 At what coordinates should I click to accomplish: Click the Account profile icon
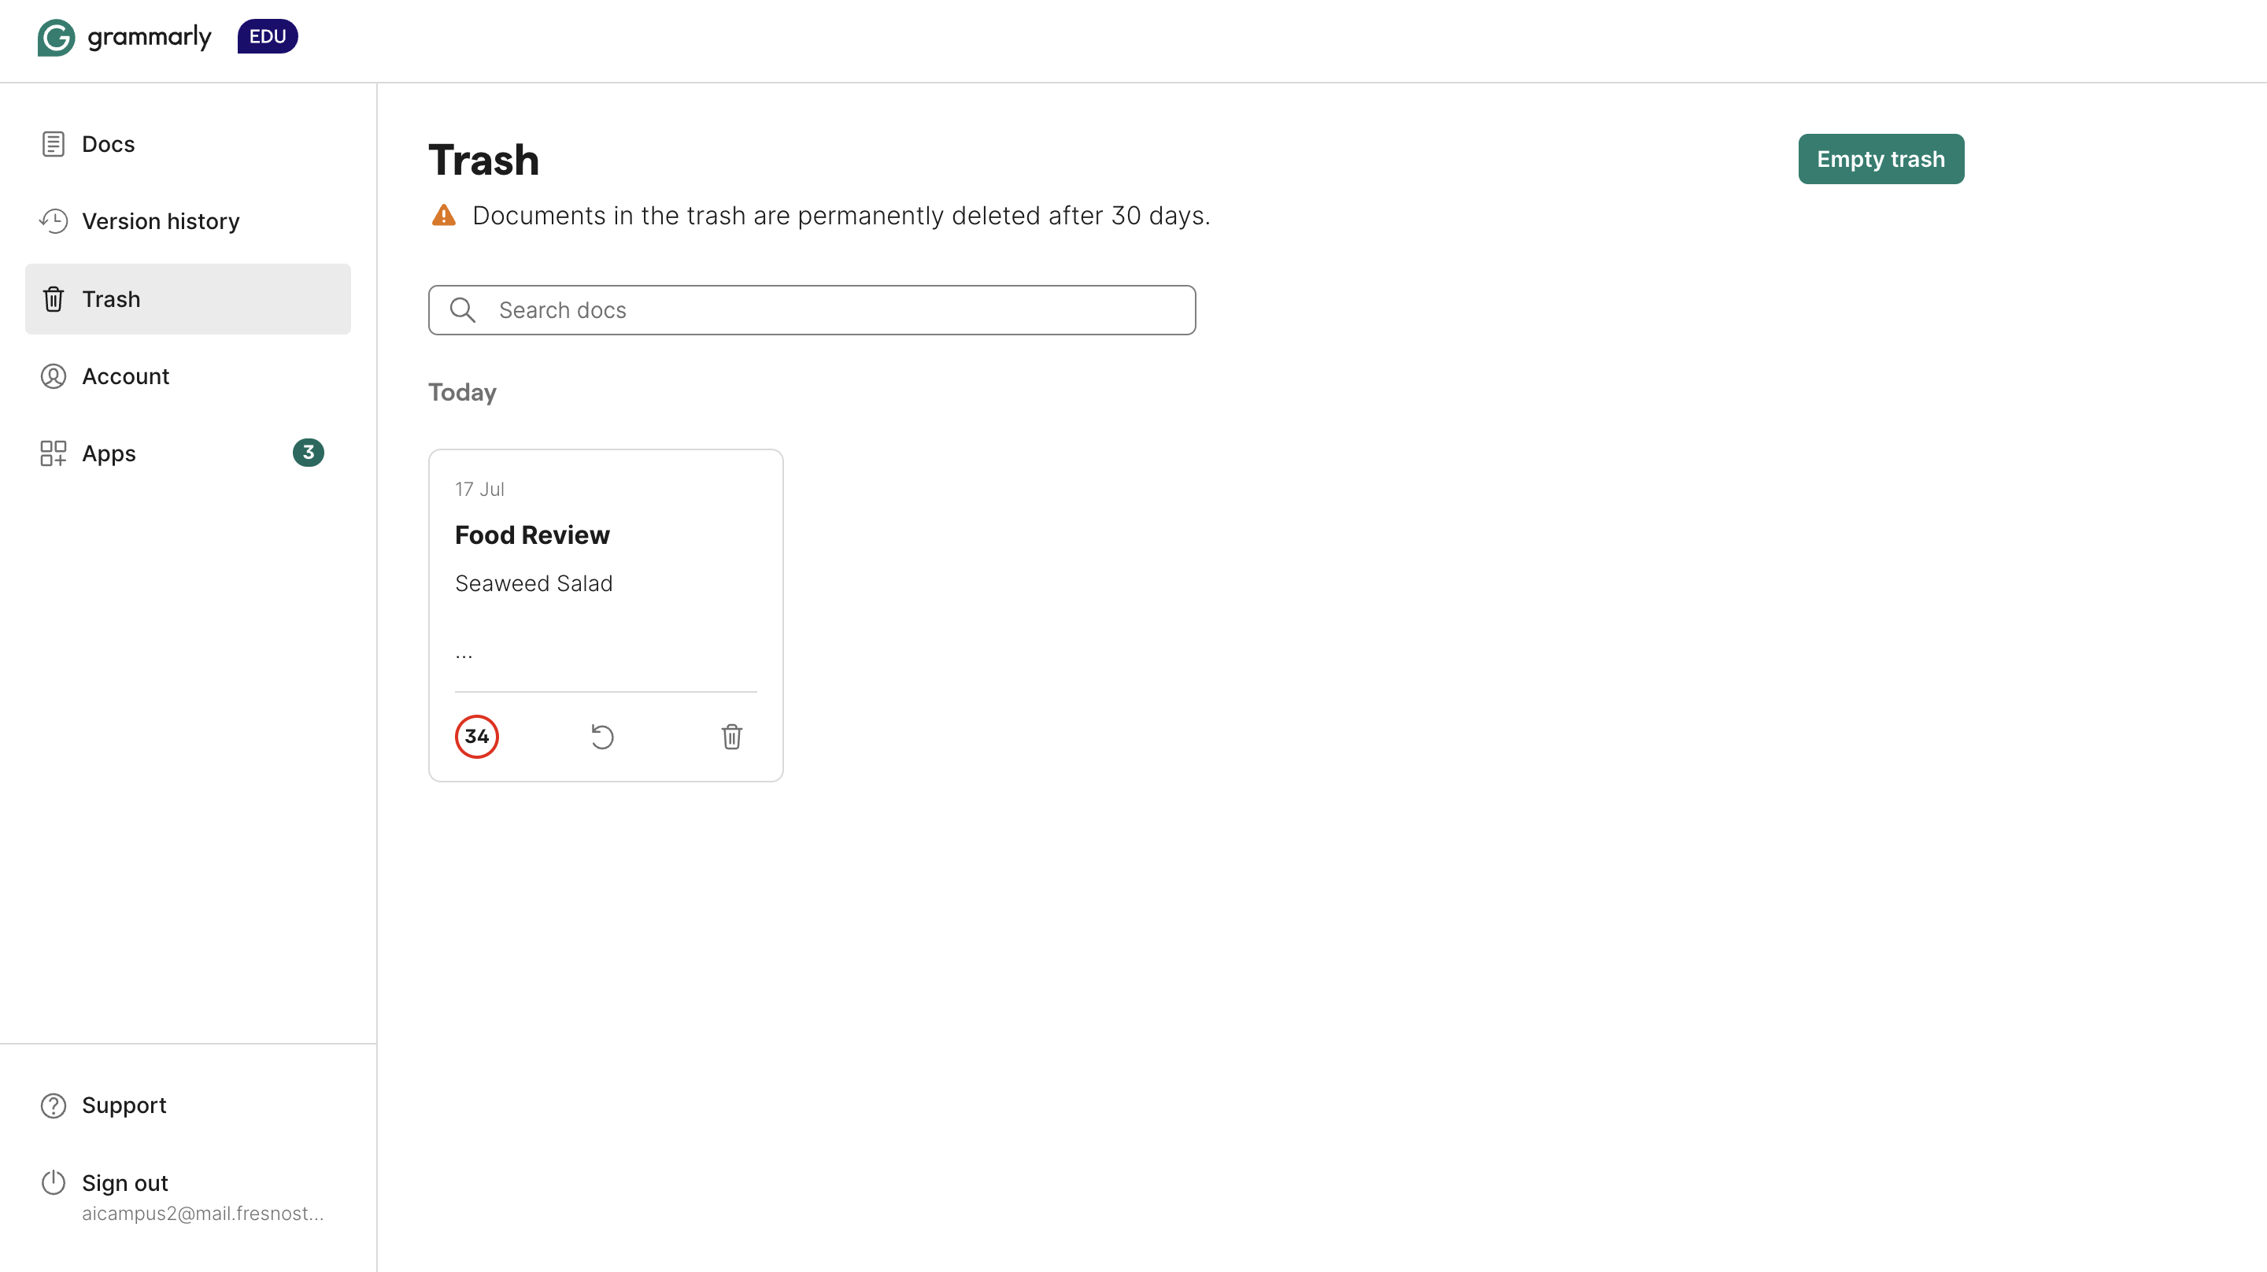(x=53, y=376)
